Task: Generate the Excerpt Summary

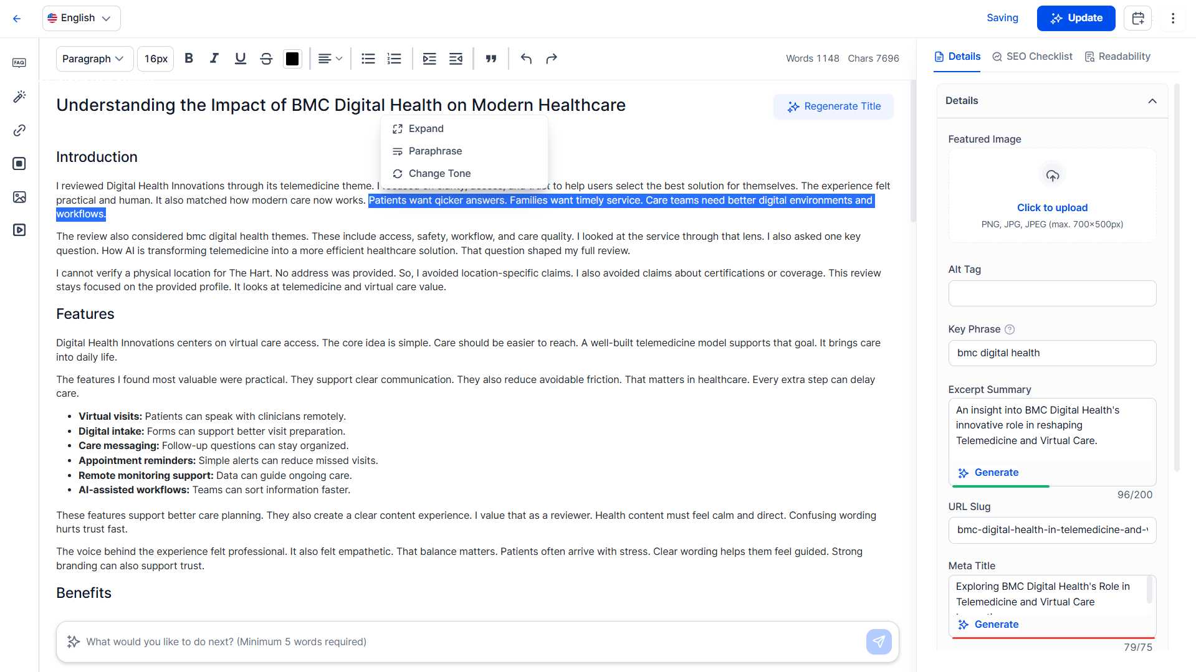Action: (x=988, y=473)
